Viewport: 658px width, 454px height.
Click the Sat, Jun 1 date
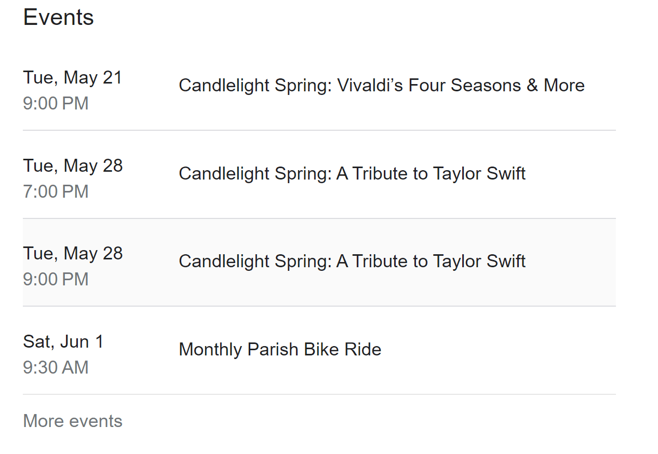[63, 341]
